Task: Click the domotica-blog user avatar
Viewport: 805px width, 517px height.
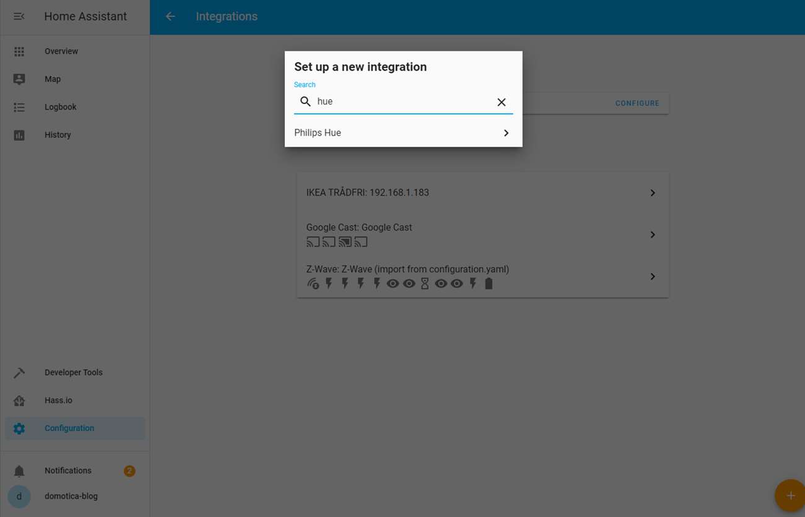Action: (x=19, y=497)
